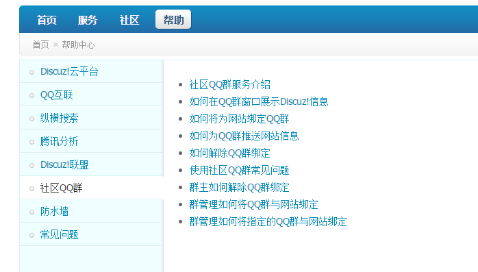Select the 帮助 navigation tab
Image resolution: width=478 pixels, height=272 pixels.
click(173, 19)
